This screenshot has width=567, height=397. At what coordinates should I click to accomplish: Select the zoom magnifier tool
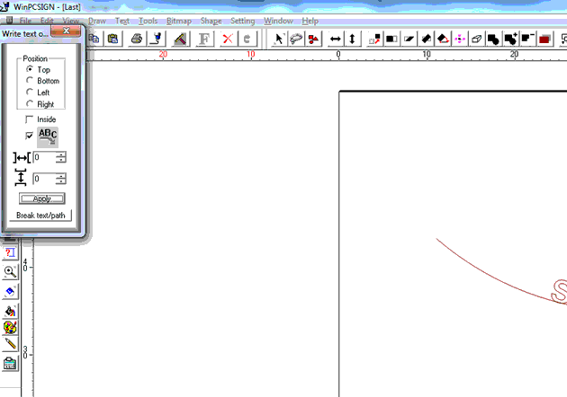point(10,271)
